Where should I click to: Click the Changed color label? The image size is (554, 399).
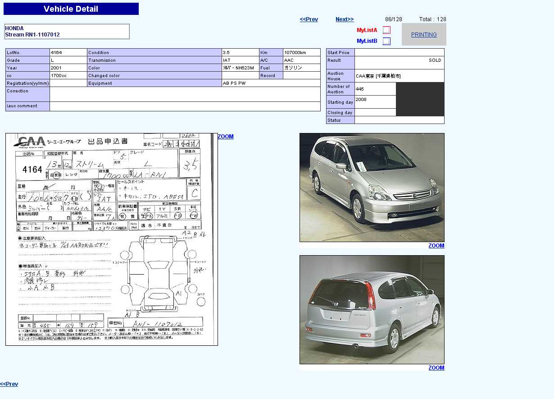pos(104,76)
